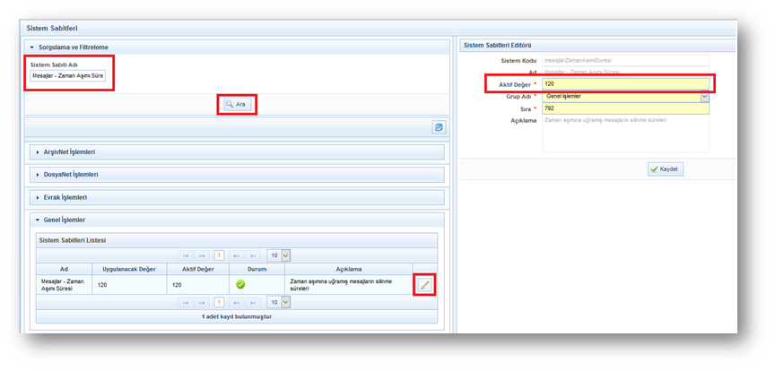The height and width of the screenshot is (371, 775).
Task: Click the Aktif Değer input field
Action: click(625, 83)
